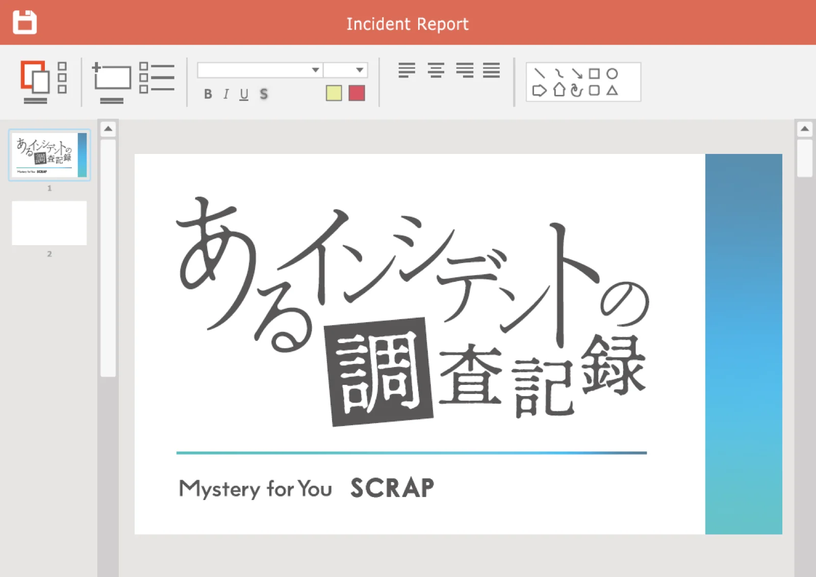Select blank slide 2 thumbnail

[x=49, y=223]
